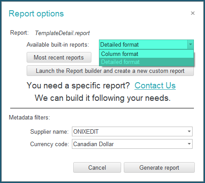
Task: Click the Available built-in reports label
Action: pyautogui.click(x=58, y=44)
